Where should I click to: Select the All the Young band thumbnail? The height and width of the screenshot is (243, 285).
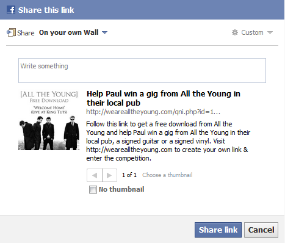[x=49, y=120]
